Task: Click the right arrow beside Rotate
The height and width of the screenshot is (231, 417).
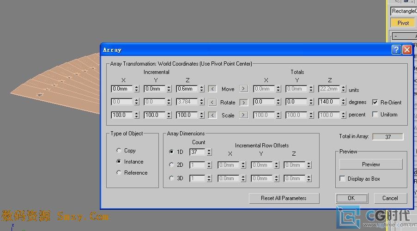Action: [x=243, y=102]
